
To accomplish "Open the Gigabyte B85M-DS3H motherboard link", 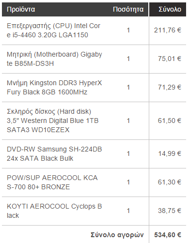I will (54, 59).
